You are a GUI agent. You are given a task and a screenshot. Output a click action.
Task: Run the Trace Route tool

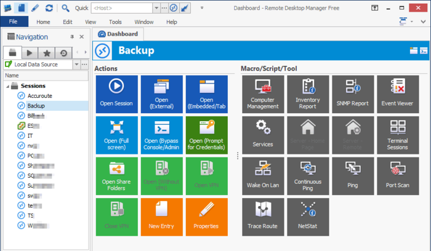[263, 216]
